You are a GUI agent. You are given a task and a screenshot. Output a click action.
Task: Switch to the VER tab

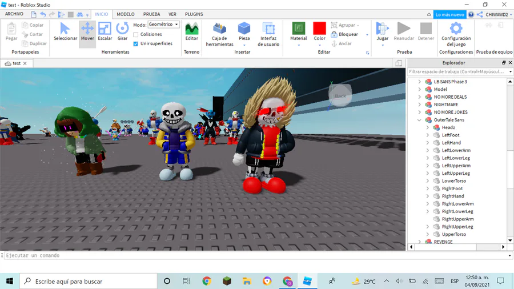pos(172,14)
